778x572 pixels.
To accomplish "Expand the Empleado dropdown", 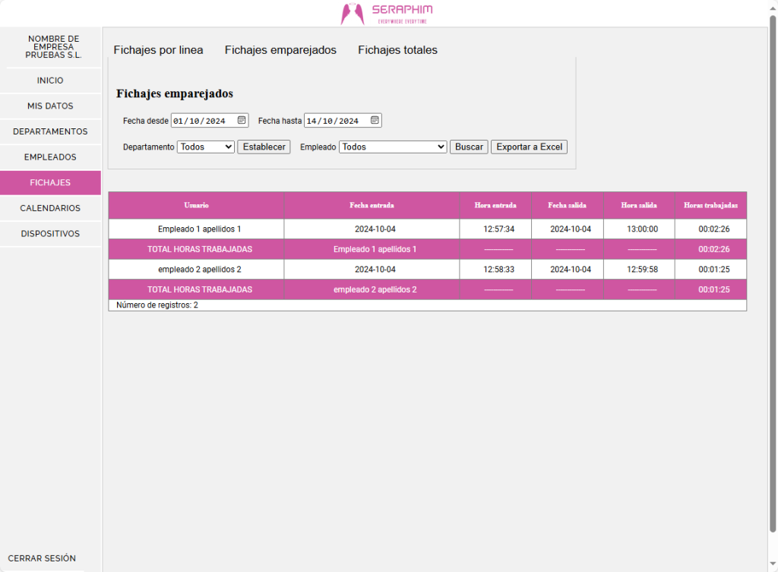I will click(x=393, y=147).
